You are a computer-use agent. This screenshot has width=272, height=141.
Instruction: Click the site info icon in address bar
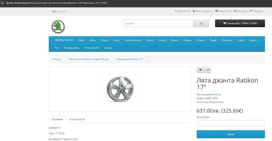point(2,3)
